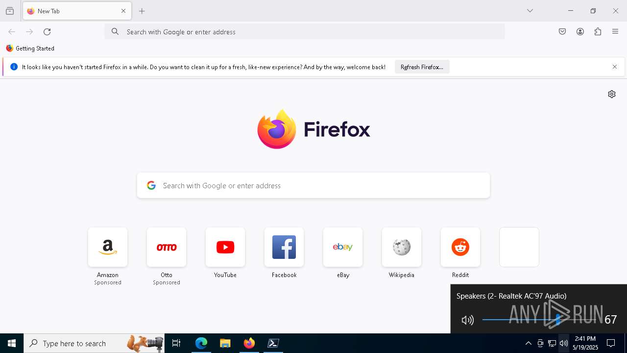Viewport: 627px width, 353px height.
Task: Go forward one page
Action: tap(29, 32)
